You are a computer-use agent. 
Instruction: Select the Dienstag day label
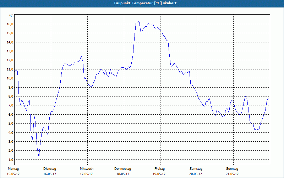50,169
